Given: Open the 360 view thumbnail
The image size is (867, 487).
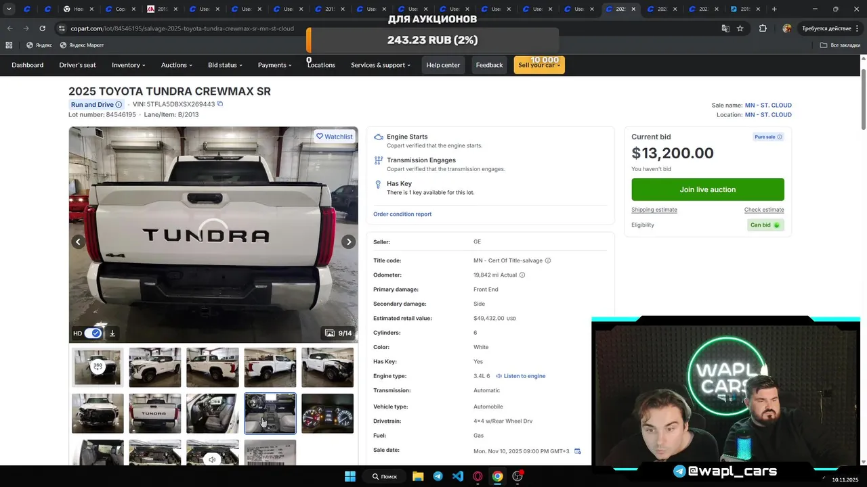Looking at the screenshot, I should point(98,367).
